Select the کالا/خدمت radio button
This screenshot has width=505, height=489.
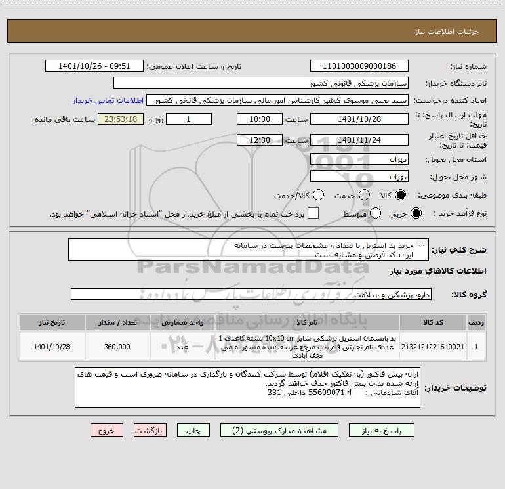click(318, 195)
